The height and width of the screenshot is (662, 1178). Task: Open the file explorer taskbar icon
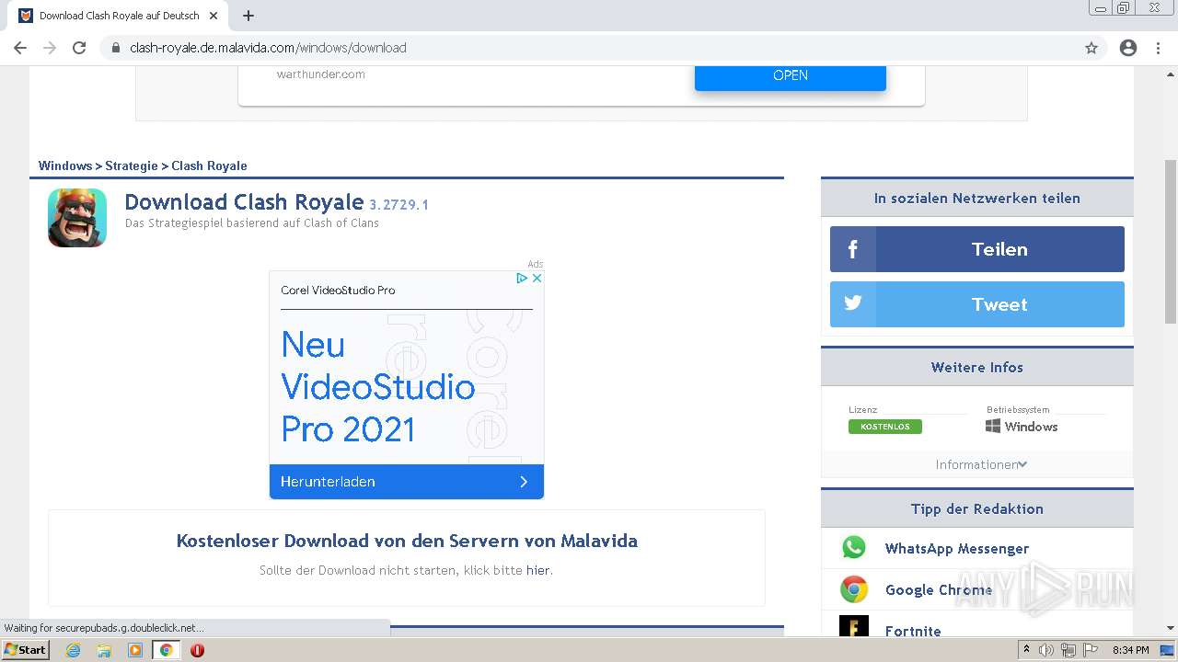click(104, 650)
